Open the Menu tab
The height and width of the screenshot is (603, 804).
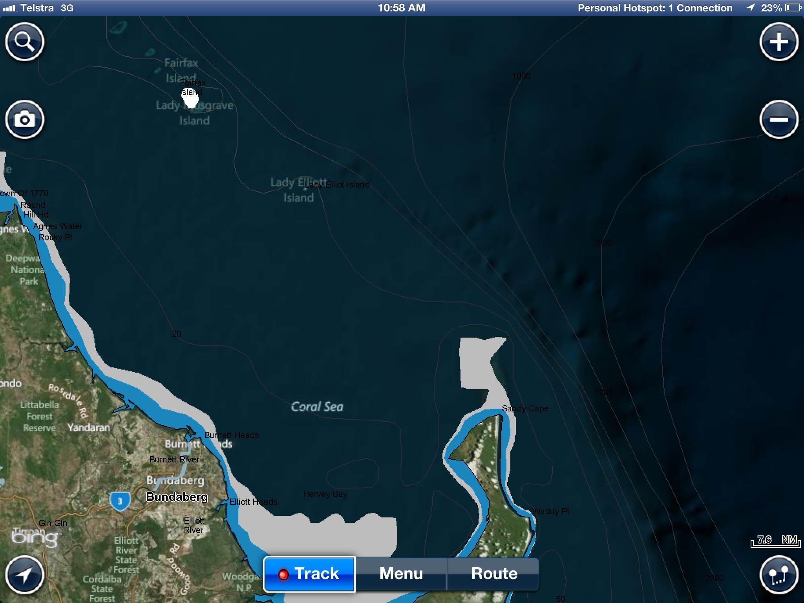(401, 574)
